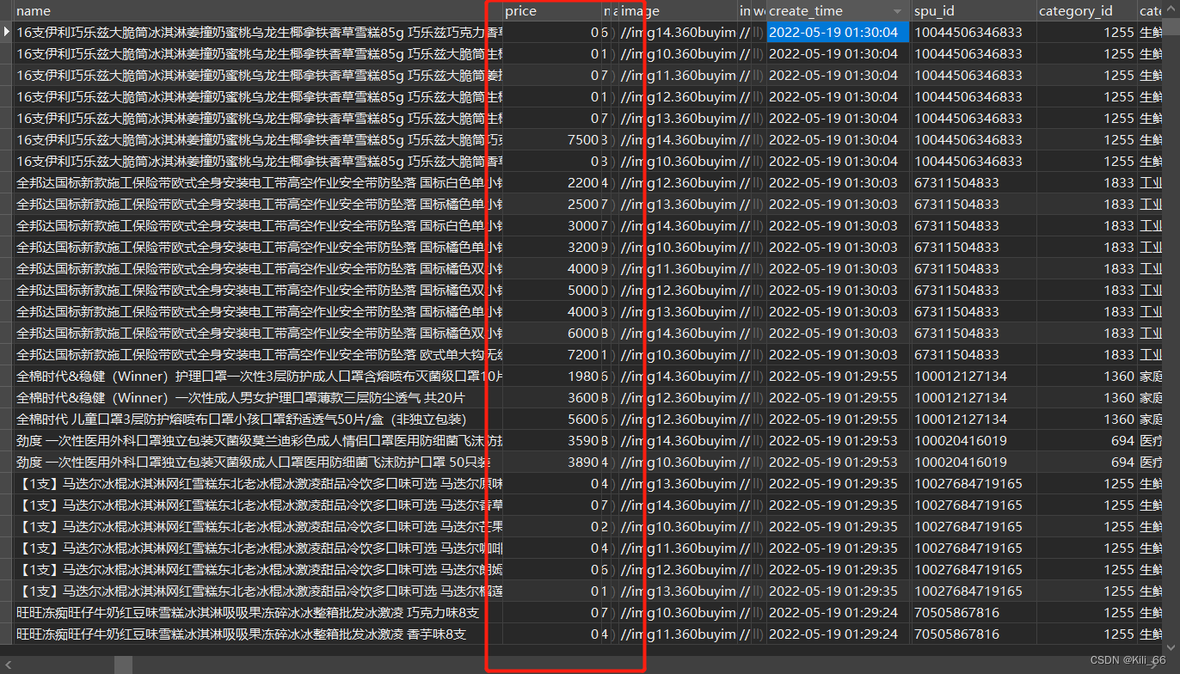Click the small back arrow at the bottom-left corner
Image resolution: width=1180 pixels, height=674 pixels.
tap(8, 665)
